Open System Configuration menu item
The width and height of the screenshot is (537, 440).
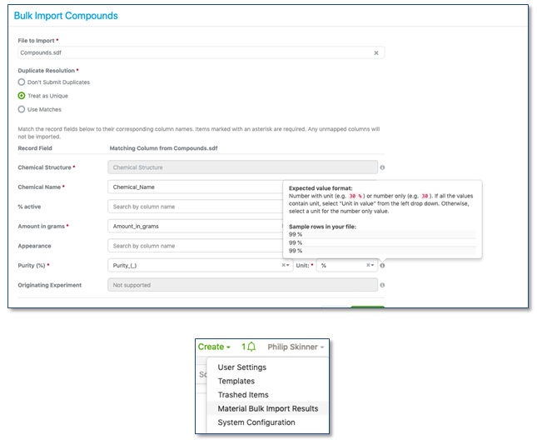256,422
